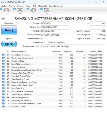Click the Error Detection threshold value 97

point(83,88)
